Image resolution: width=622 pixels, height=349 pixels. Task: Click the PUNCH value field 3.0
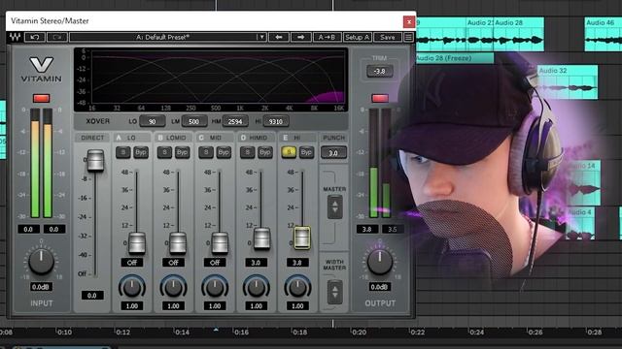(333, 153)
